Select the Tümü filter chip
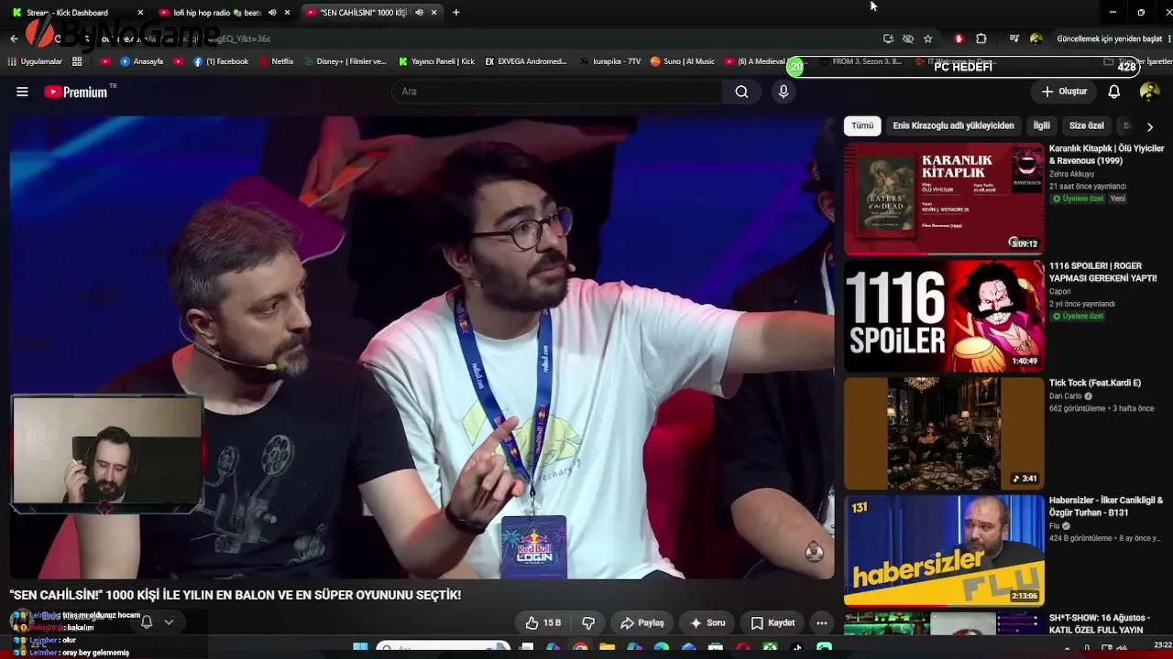Screen dimensions: 1173x659 click(862, 125)
